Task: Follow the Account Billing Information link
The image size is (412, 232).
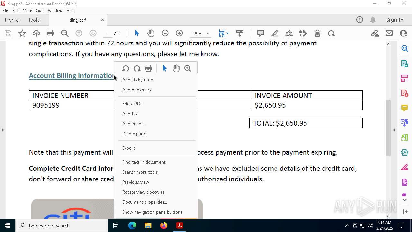Action: coord(72,76)
